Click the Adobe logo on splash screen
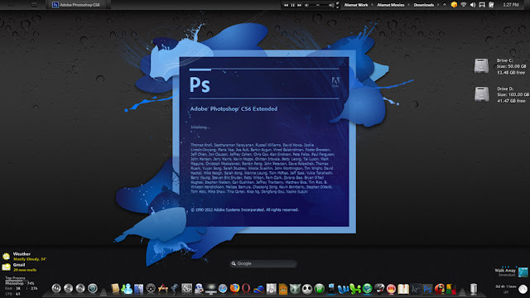530x298 pixels. coord(335,82)
